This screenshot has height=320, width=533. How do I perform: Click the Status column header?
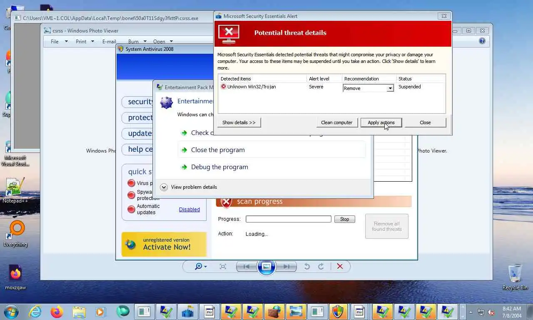point(421,79)
